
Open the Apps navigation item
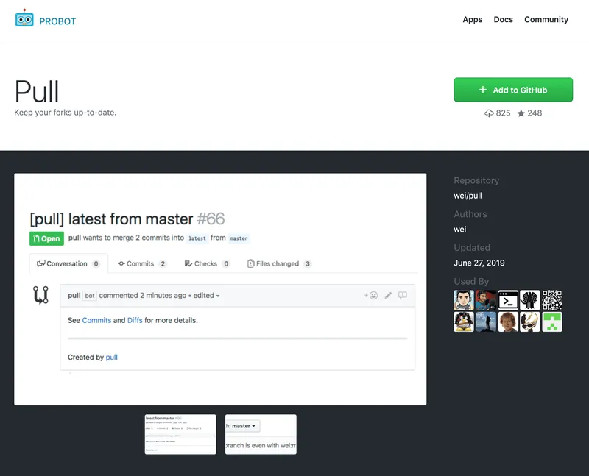click(472, 20)
